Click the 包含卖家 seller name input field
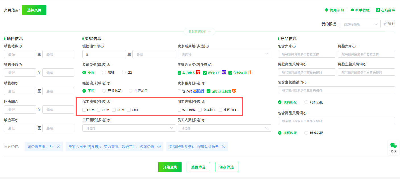The width and height of the screenshot is (400, 179). [x=306, y=54]
